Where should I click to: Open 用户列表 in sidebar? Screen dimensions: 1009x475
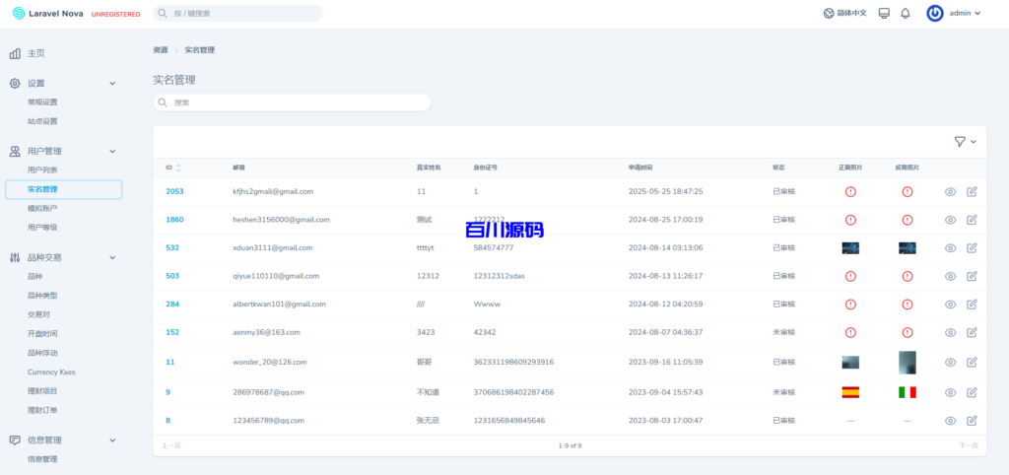point(42,170)
